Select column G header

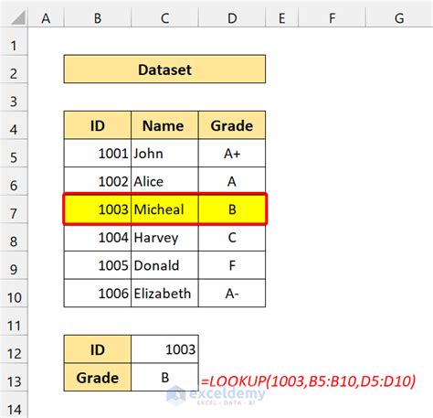pyautogui.click(x=399, y=18)
